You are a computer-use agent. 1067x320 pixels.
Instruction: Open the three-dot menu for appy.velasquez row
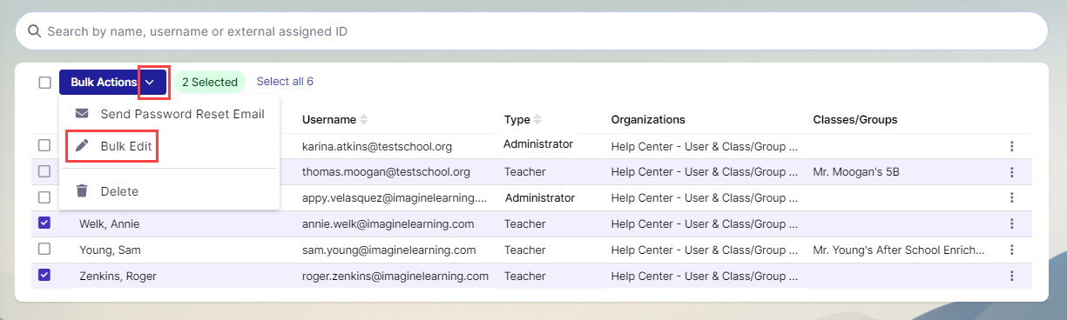click(x=1011, y=197)
